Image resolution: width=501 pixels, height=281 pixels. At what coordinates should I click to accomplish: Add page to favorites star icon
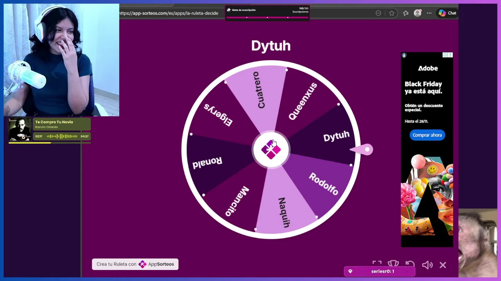(392, 13)
